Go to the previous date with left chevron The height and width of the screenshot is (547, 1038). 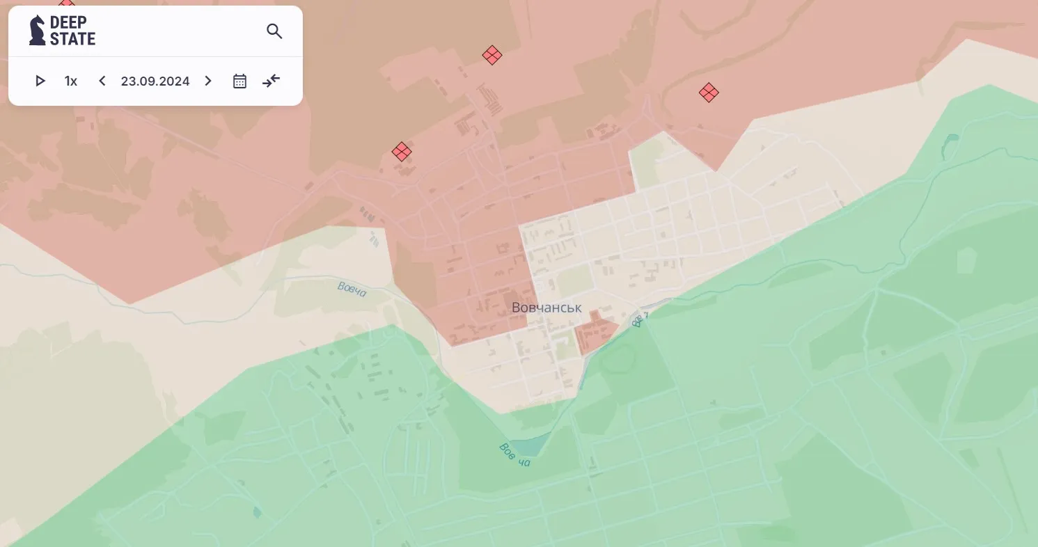(x=102, y=81)
